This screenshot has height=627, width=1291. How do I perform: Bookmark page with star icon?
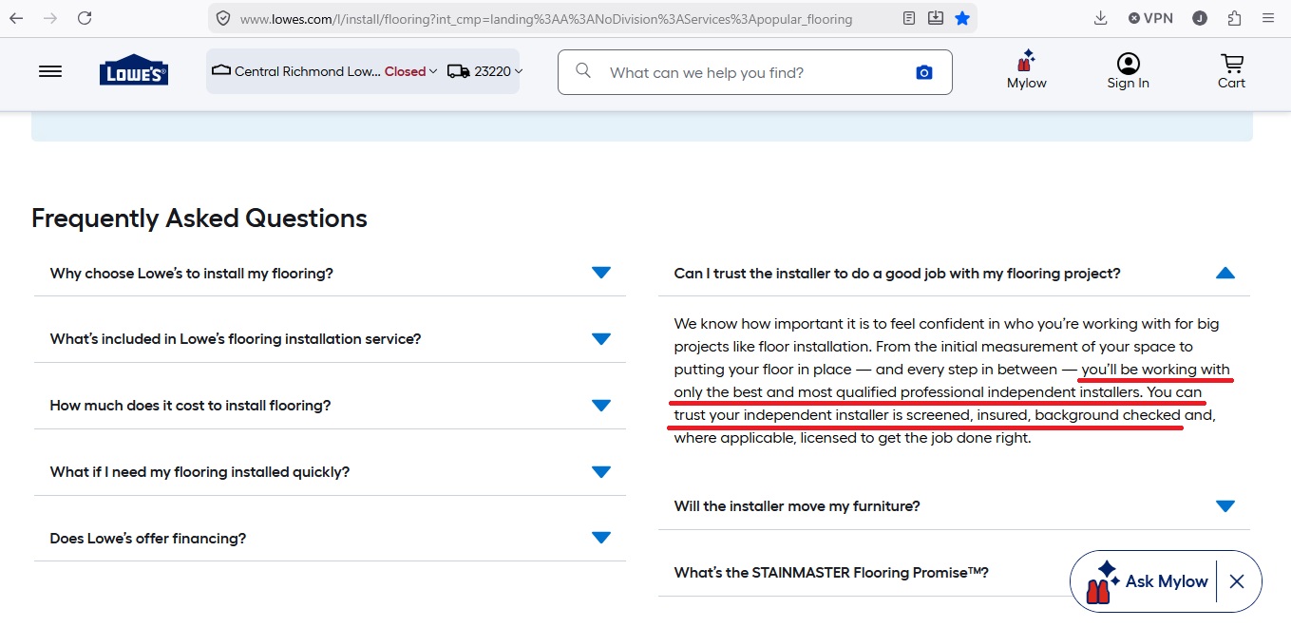[x=962, y=18]
